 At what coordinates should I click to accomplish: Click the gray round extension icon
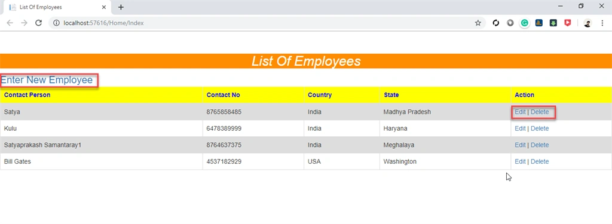coord(510,23)
